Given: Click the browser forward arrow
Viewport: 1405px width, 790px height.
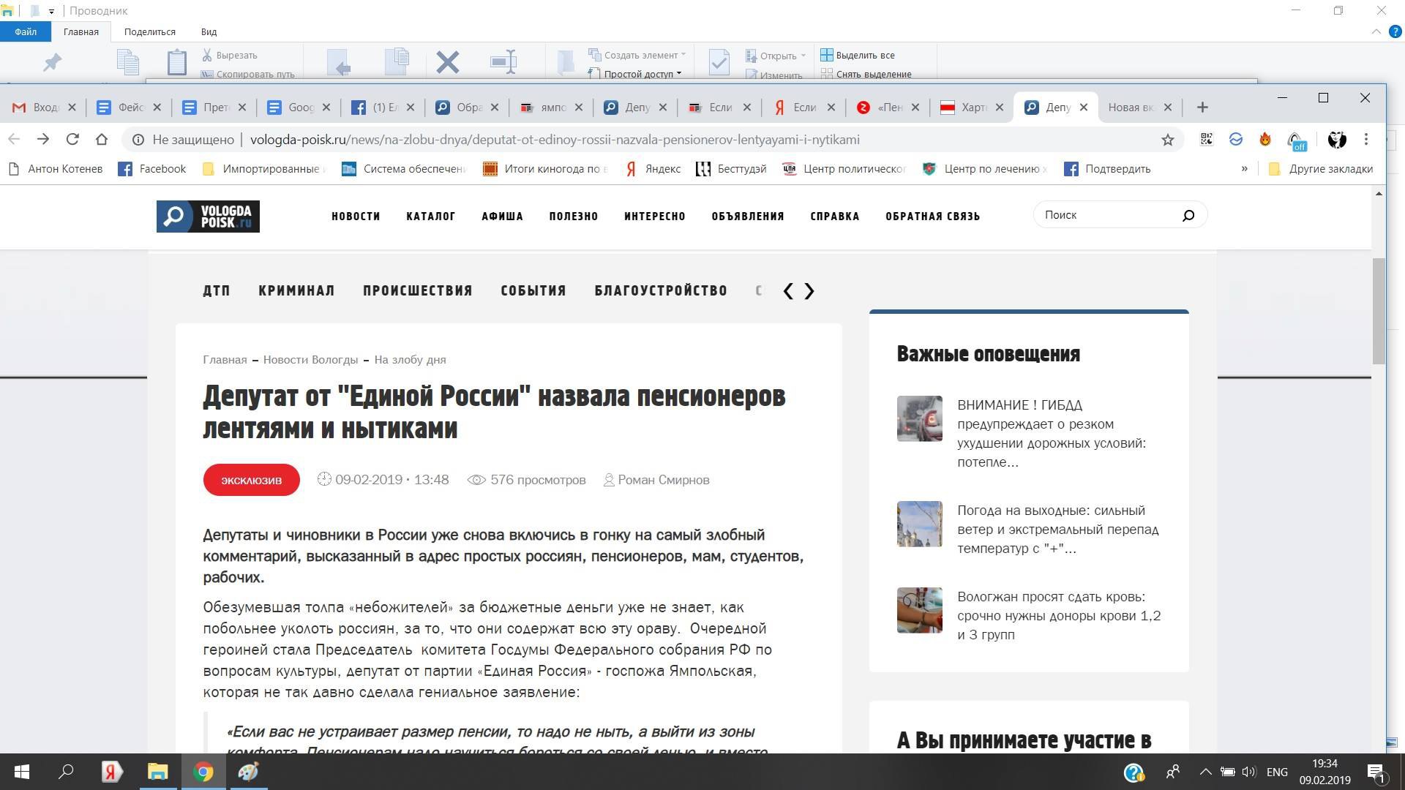Looking at the screenshot, I should [43, 139].
